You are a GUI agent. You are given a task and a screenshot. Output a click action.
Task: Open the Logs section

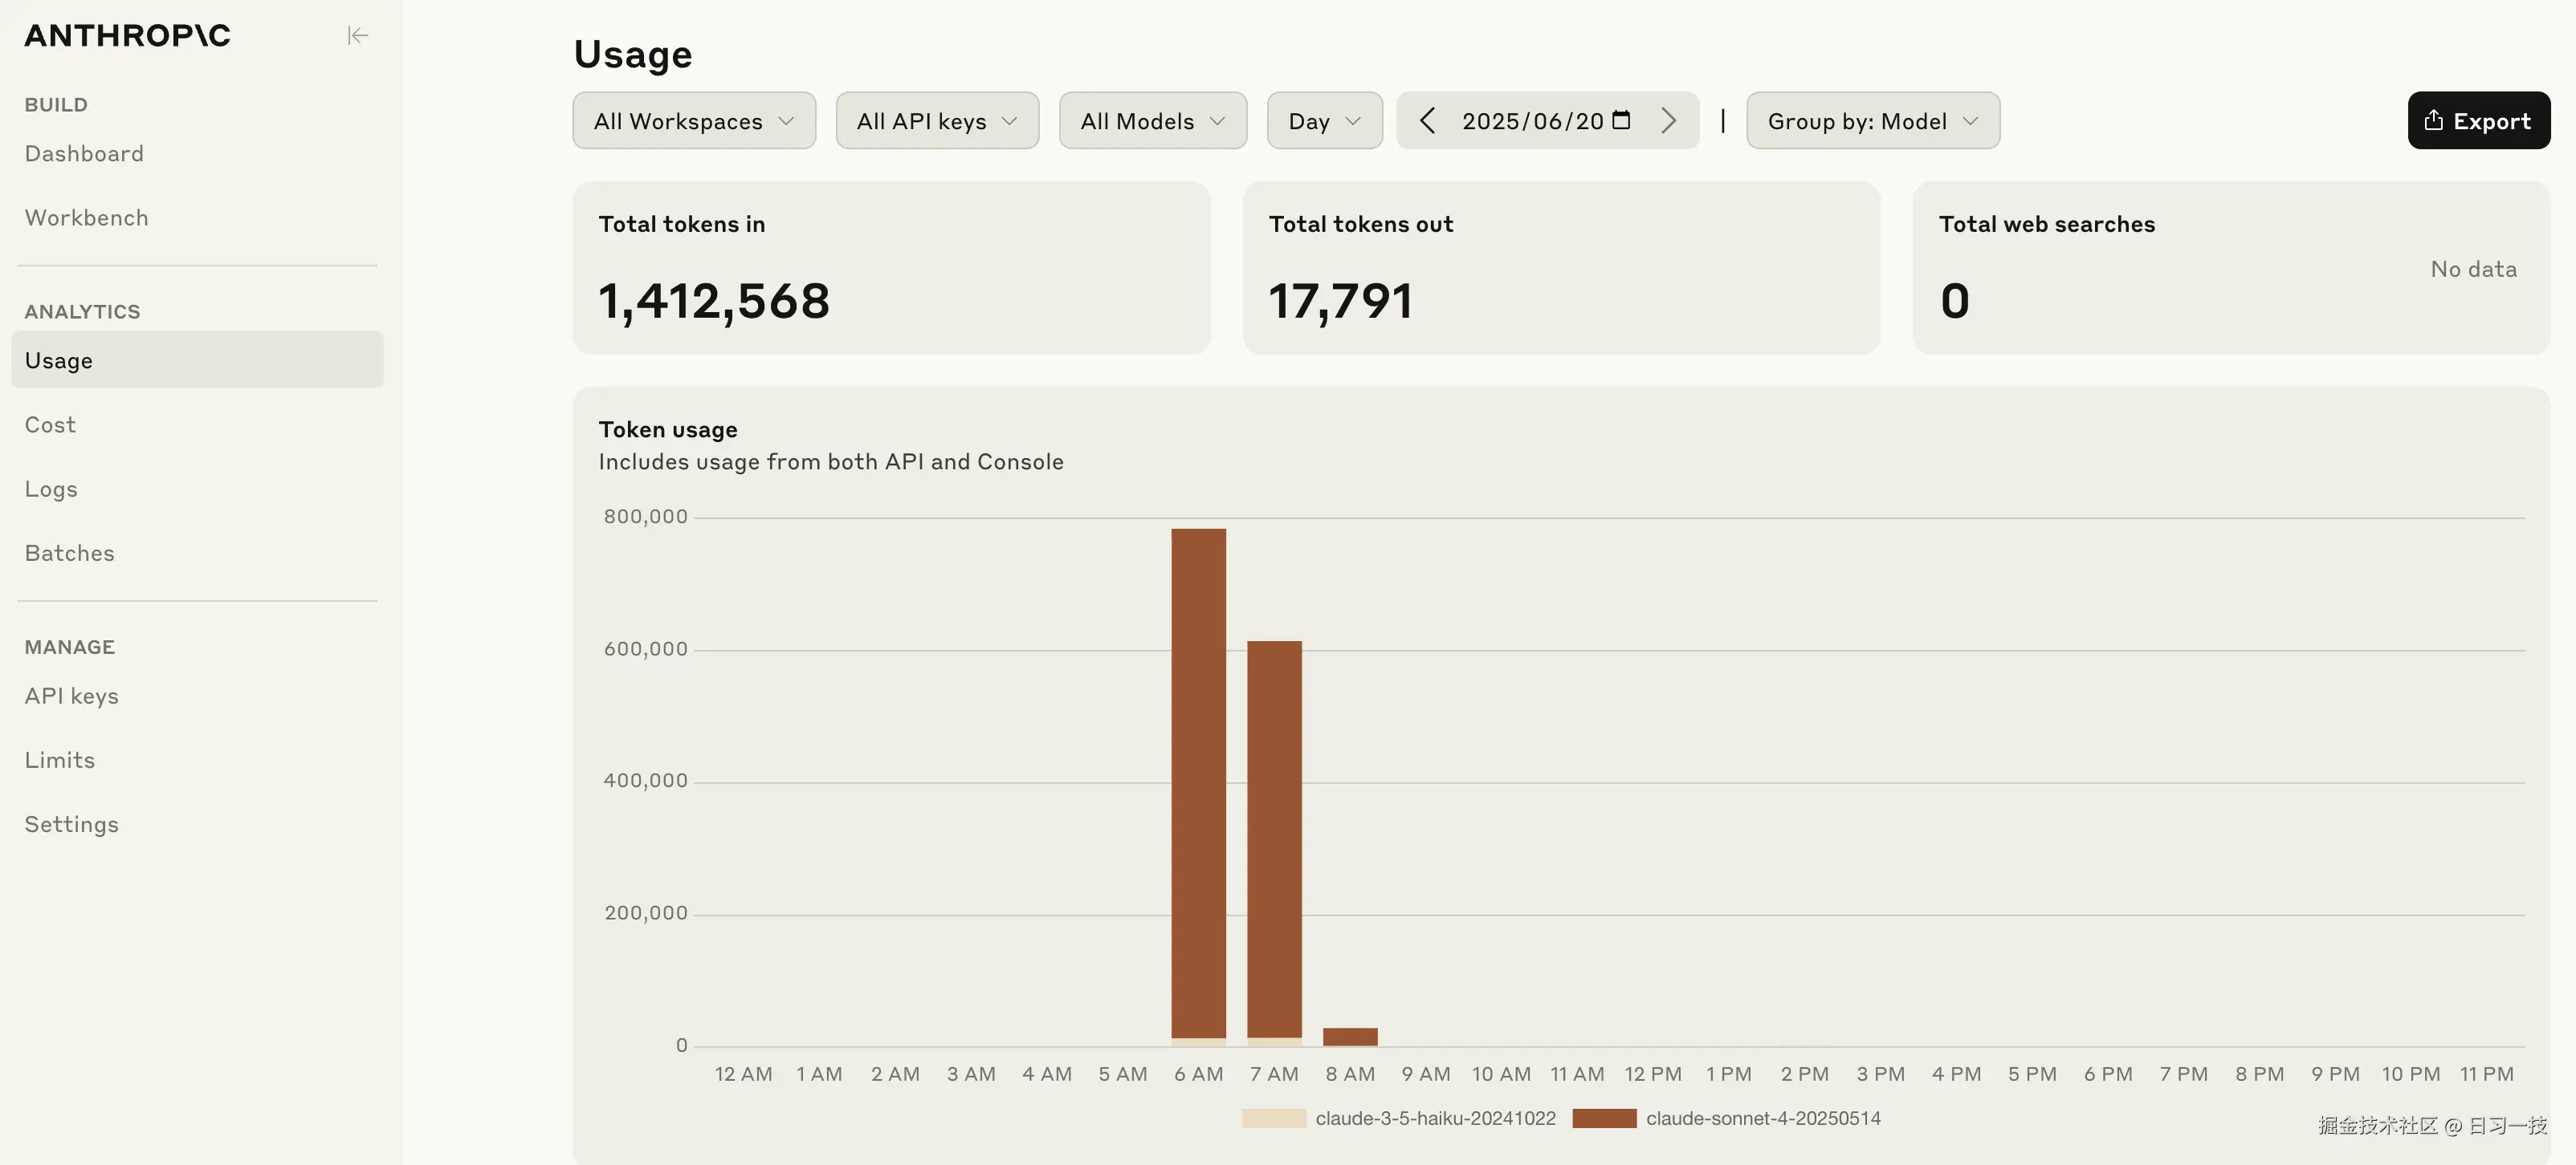click(51, 489)
